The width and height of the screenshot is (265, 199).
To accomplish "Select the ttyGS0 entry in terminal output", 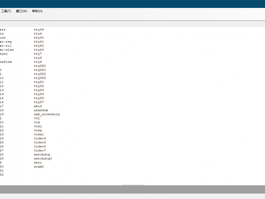I will tap(40, 66).
